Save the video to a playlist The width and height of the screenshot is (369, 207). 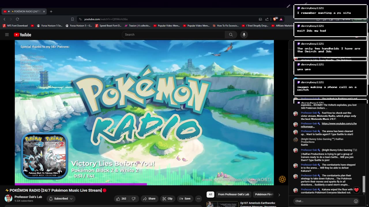tap(184, 199)
